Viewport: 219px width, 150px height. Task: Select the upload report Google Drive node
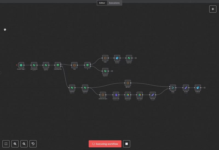128,95
